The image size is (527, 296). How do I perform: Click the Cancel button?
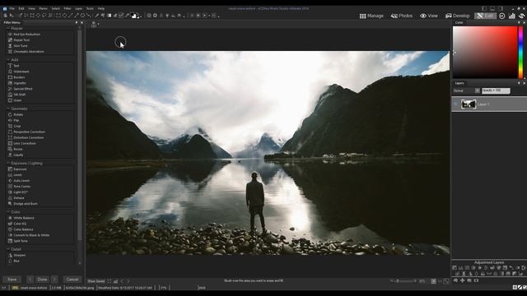[72, 280]
